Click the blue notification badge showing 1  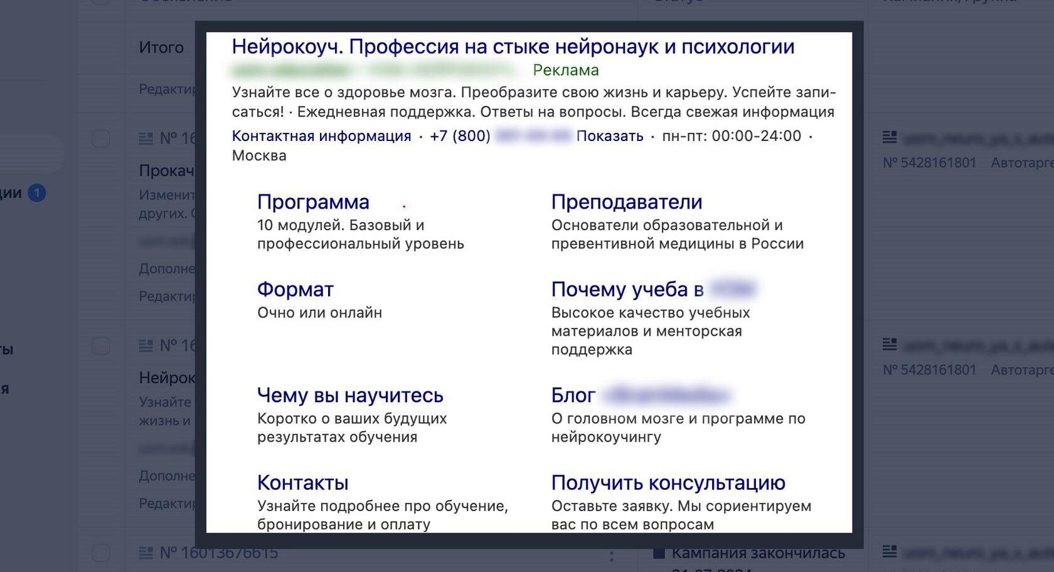pyautogui.click(x=37, y=193)
